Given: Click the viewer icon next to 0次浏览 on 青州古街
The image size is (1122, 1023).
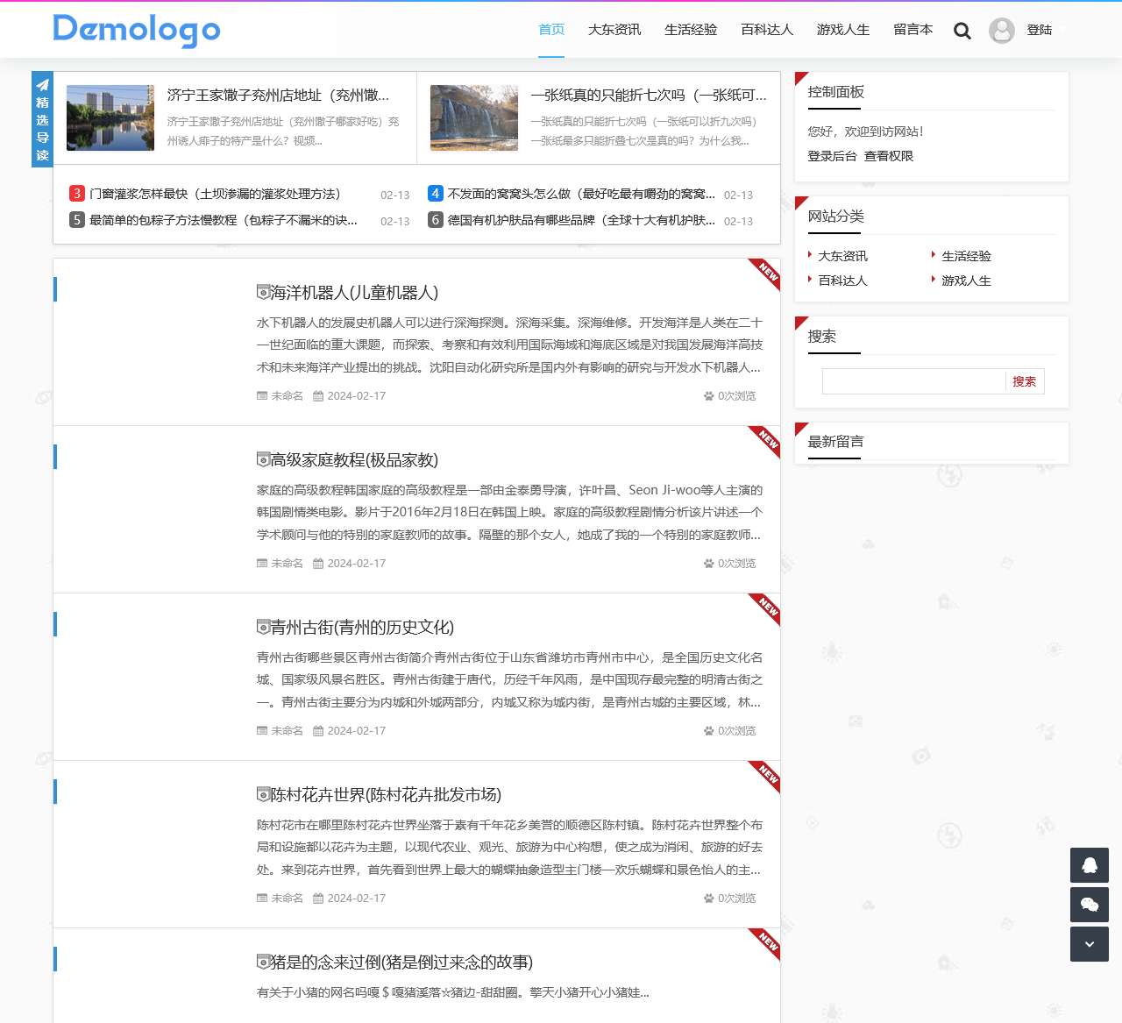Looking at the screenshot, I should tap(707, 730).
